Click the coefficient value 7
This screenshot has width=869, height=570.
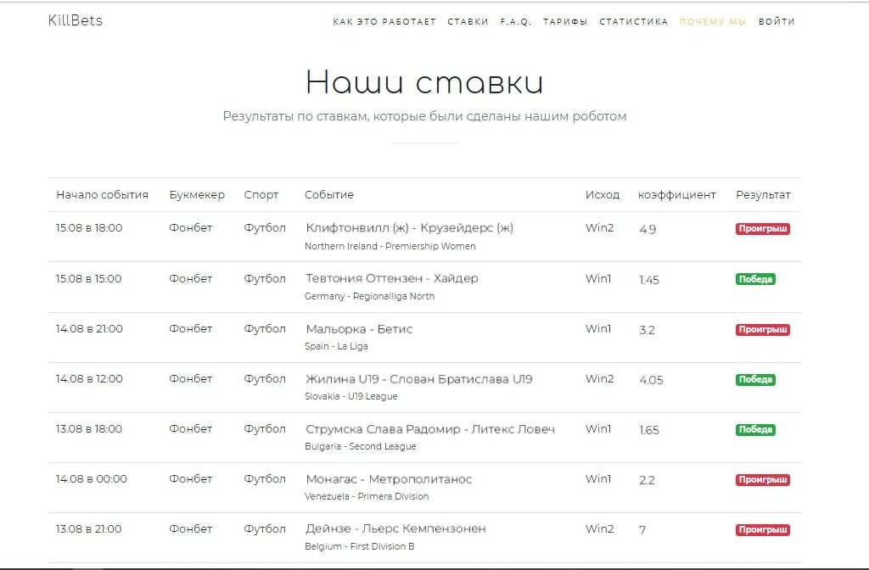point(642,530)
